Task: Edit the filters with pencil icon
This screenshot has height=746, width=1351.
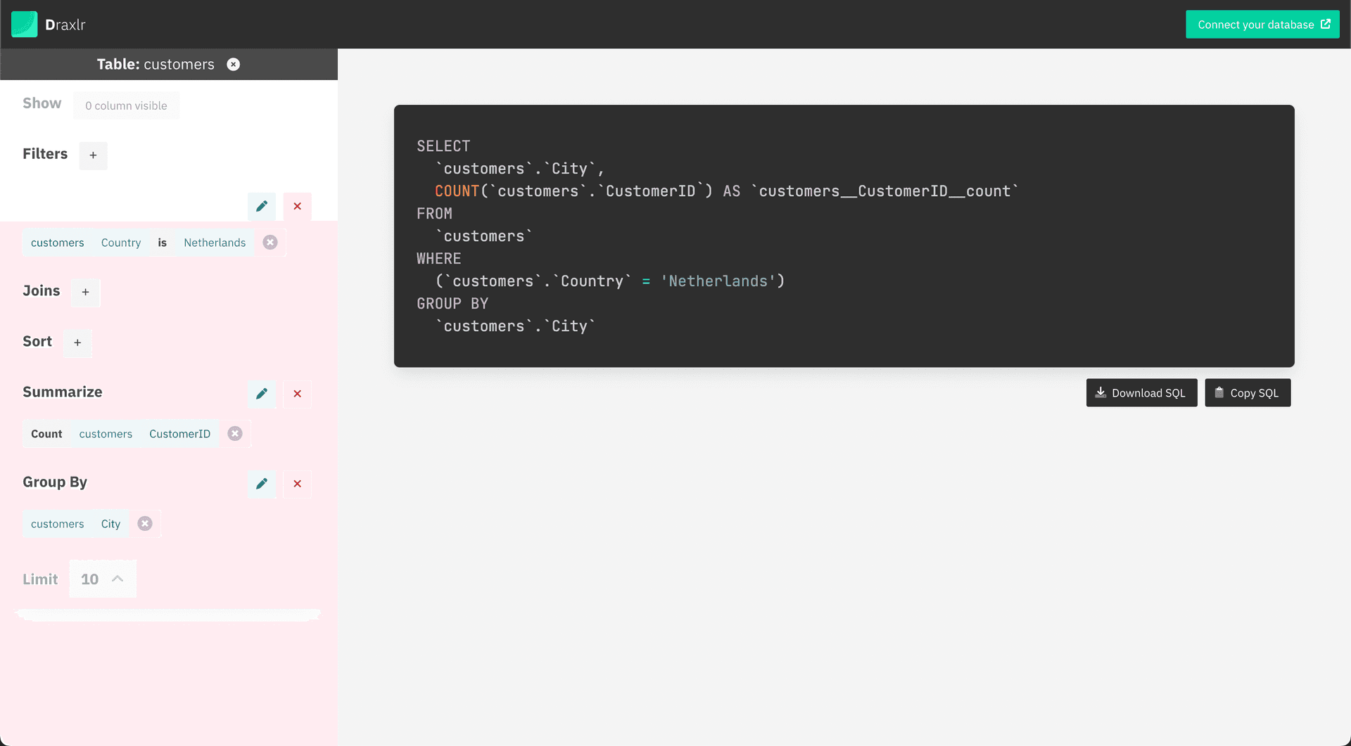Action: [x=262, y=206]
